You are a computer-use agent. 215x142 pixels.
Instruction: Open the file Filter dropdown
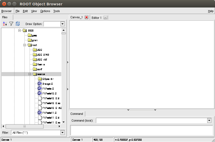[62, 133]
